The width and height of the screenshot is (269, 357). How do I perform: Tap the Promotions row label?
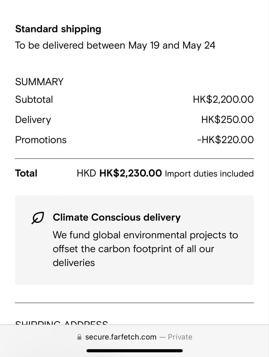pyautogui.click(x=41, y=140)
